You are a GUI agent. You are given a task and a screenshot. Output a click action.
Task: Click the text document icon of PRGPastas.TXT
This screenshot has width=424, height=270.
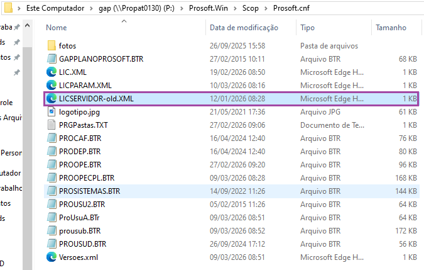pos(52,125)
